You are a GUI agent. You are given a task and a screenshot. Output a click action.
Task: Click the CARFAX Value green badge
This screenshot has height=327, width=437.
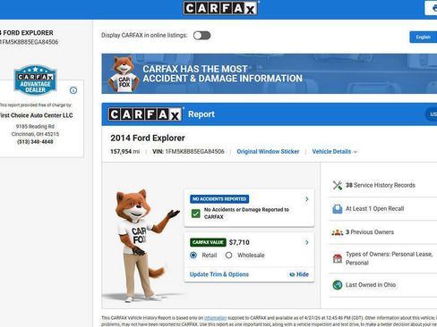208,242
